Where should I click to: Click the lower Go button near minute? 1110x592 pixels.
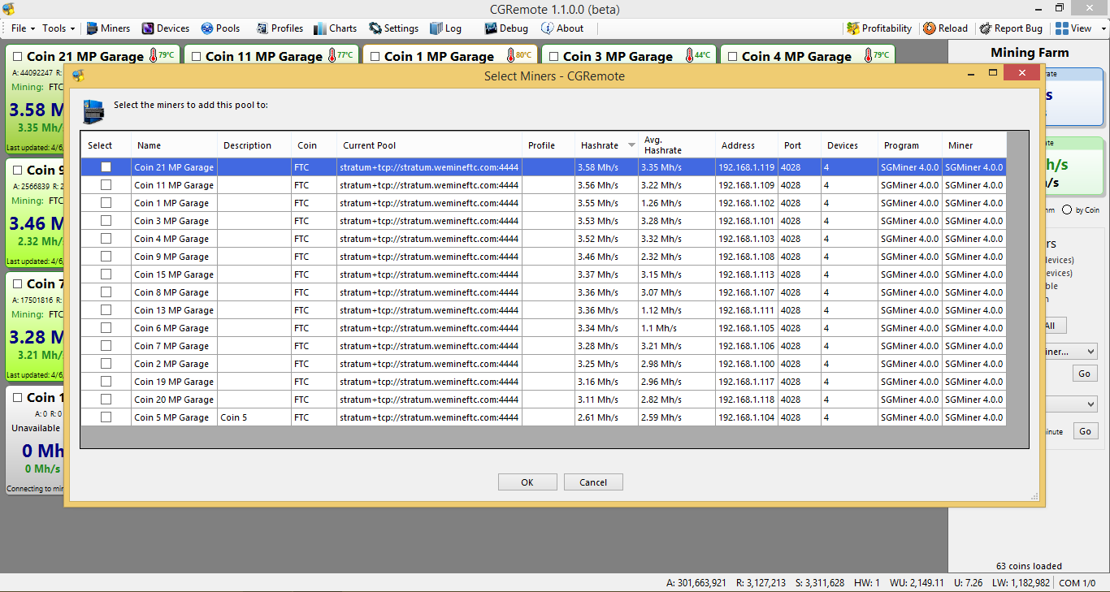[1085, 431]
